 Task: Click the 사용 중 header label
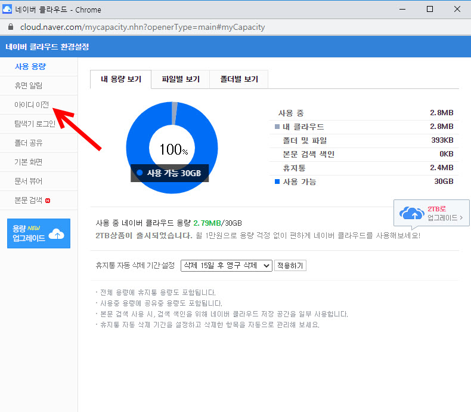click(x=291, y=113)
